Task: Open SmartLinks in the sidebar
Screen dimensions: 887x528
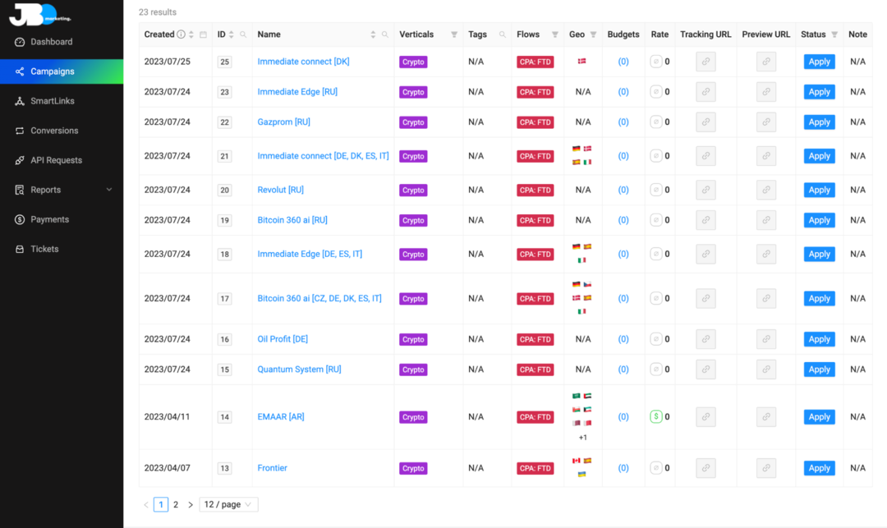Action: [62, 101]
